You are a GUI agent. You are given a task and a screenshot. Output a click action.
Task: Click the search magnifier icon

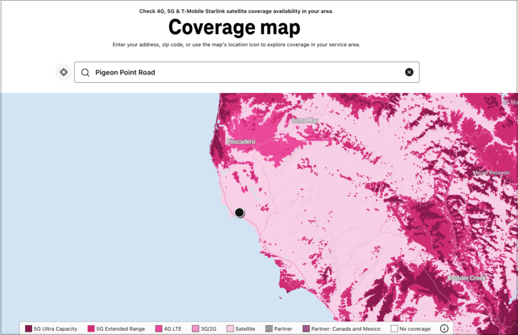85,73
